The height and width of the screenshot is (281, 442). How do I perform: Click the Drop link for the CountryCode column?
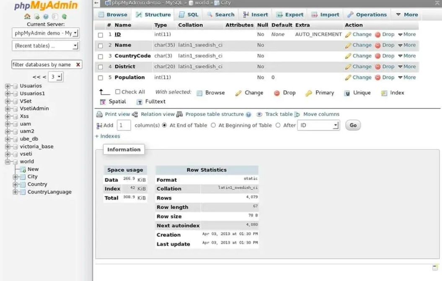(388, 56)
